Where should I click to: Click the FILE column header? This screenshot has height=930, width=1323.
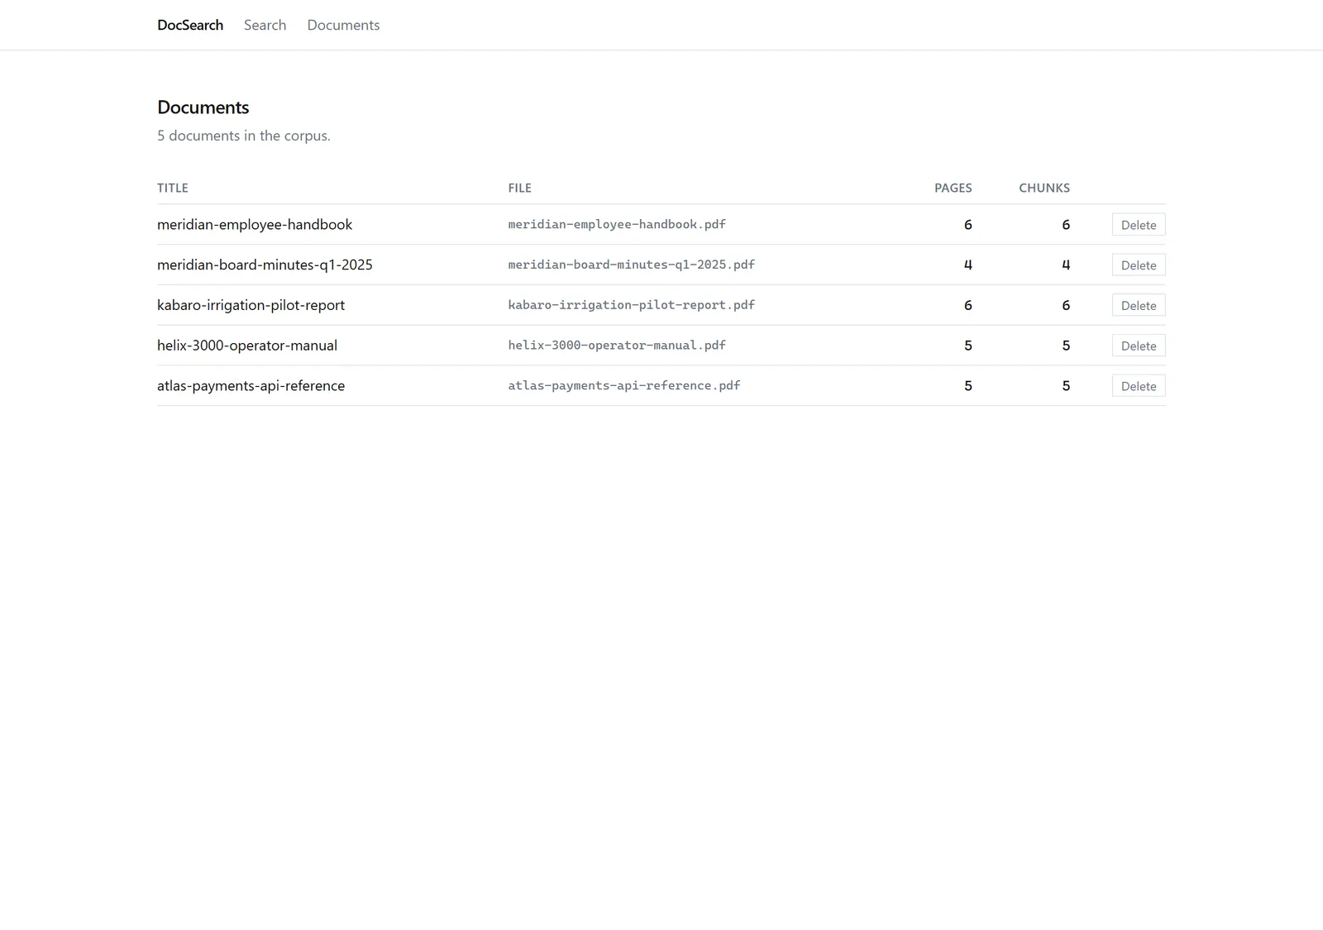519,188
